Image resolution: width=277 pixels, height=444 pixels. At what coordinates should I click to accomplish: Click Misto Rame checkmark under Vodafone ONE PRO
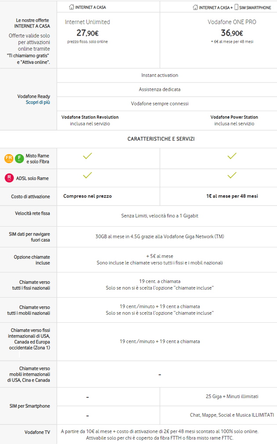(x=232, y=156)
